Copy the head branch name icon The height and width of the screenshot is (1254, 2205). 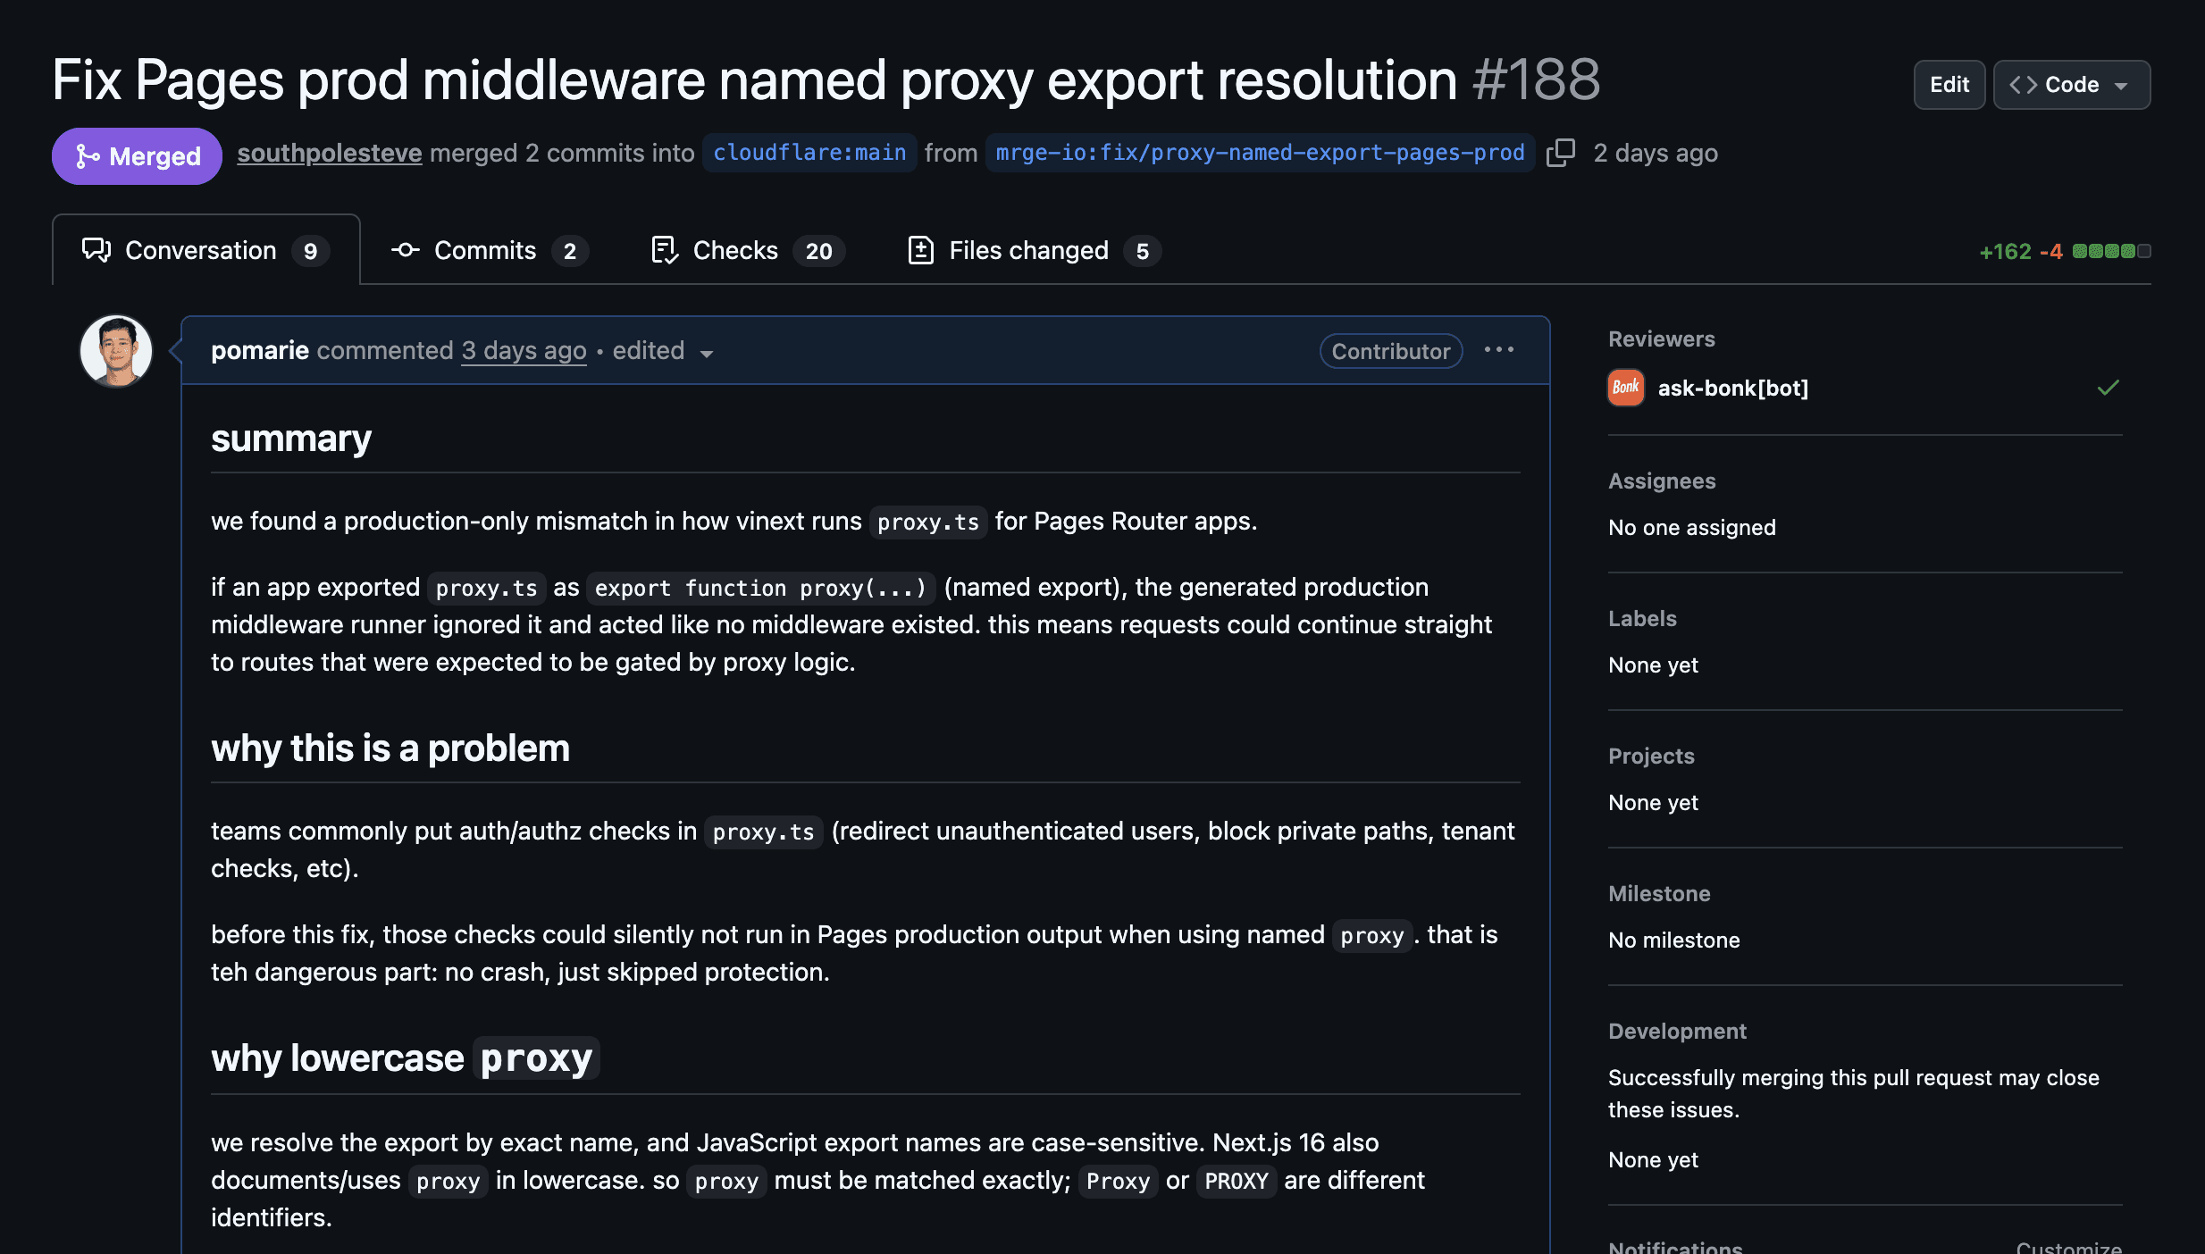(x=1560, y=153)
